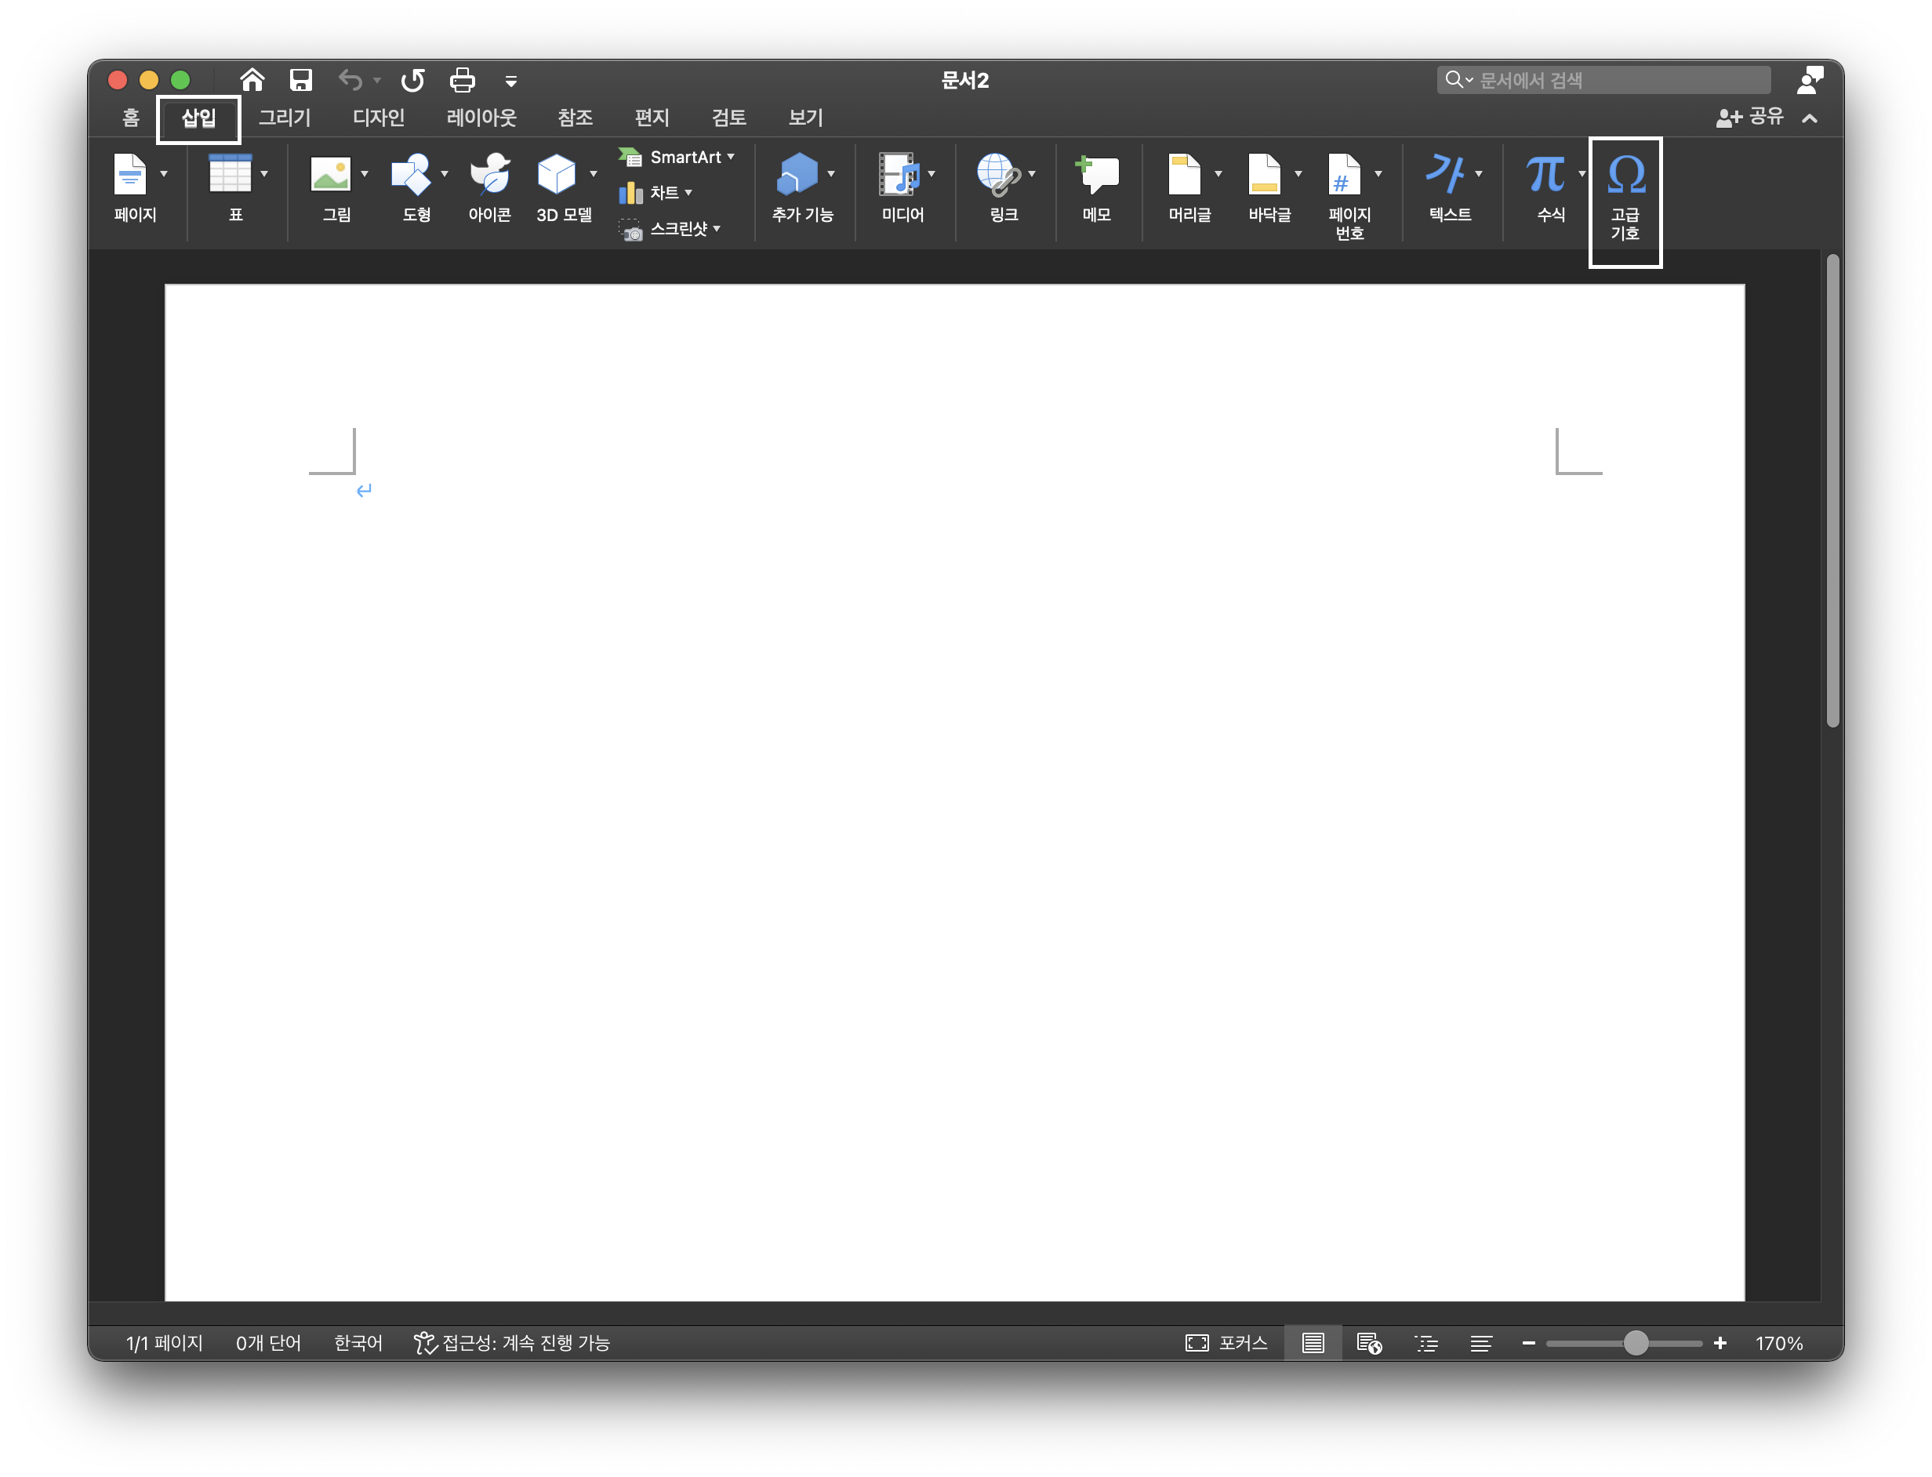Image resolution: width=1932 pixels, height=1477 pixels.
Task: Open the 3D 모델 cube icon
Action: pos(557,175)
